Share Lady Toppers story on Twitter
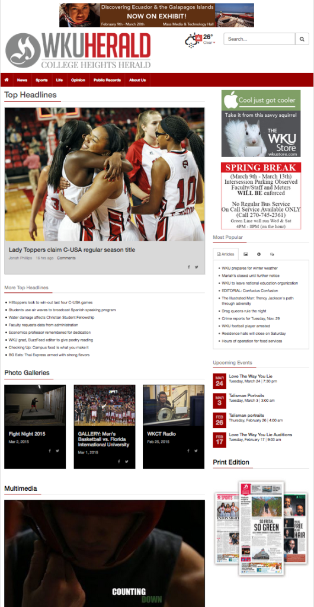314x607 pixels. tap(197, 267)
